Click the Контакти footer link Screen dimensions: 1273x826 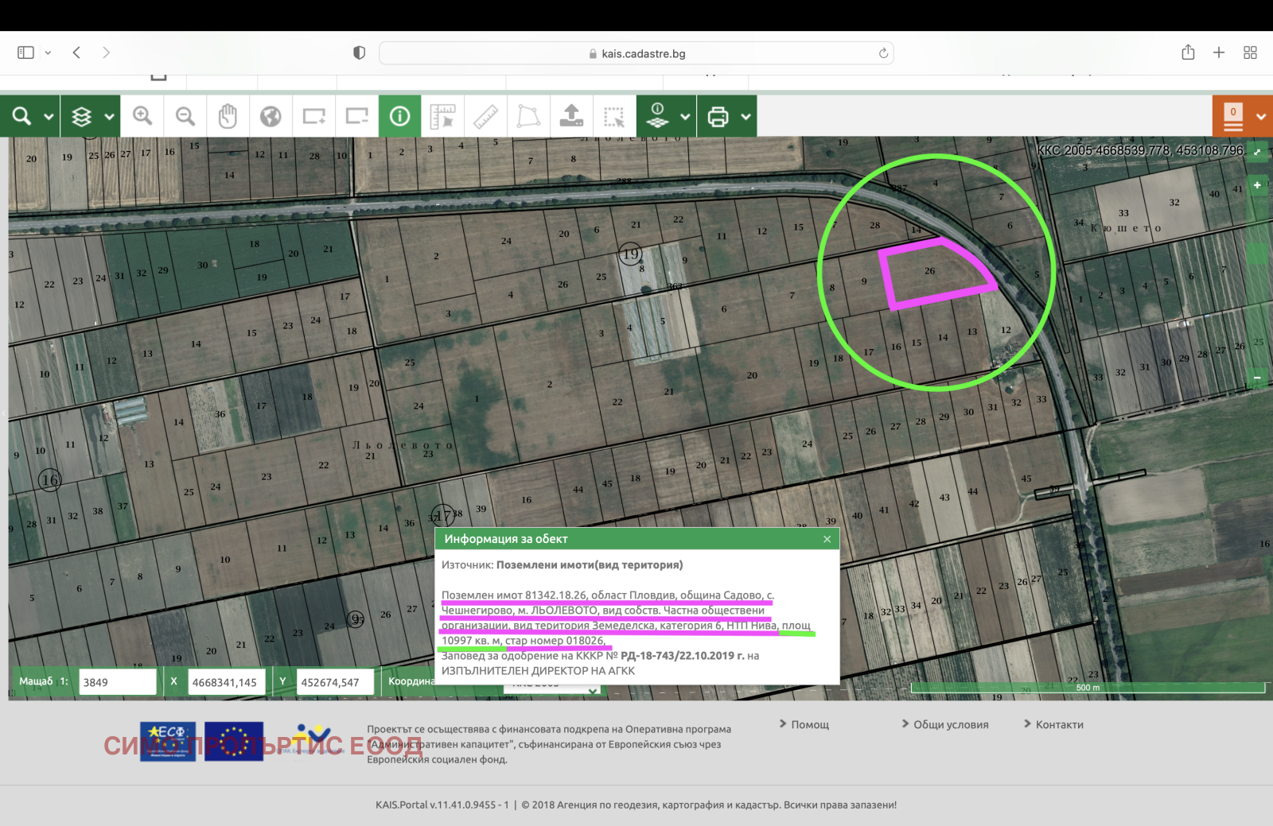1059,724
